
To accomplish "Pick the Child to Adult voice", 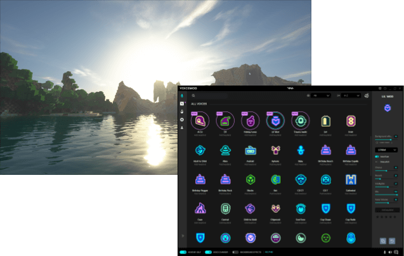I will [x=250, y=208].
